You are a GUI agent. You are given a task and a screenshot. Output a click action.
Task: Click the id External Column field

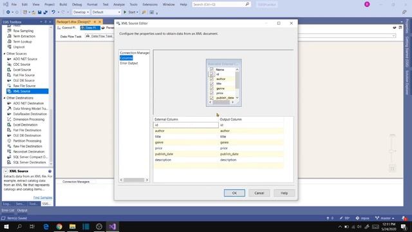(186, 125)
